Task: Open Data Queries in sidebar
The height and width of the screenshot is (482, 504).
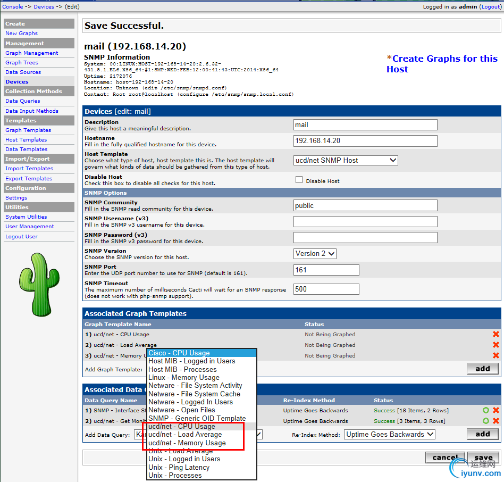Action: coord(23,101)
